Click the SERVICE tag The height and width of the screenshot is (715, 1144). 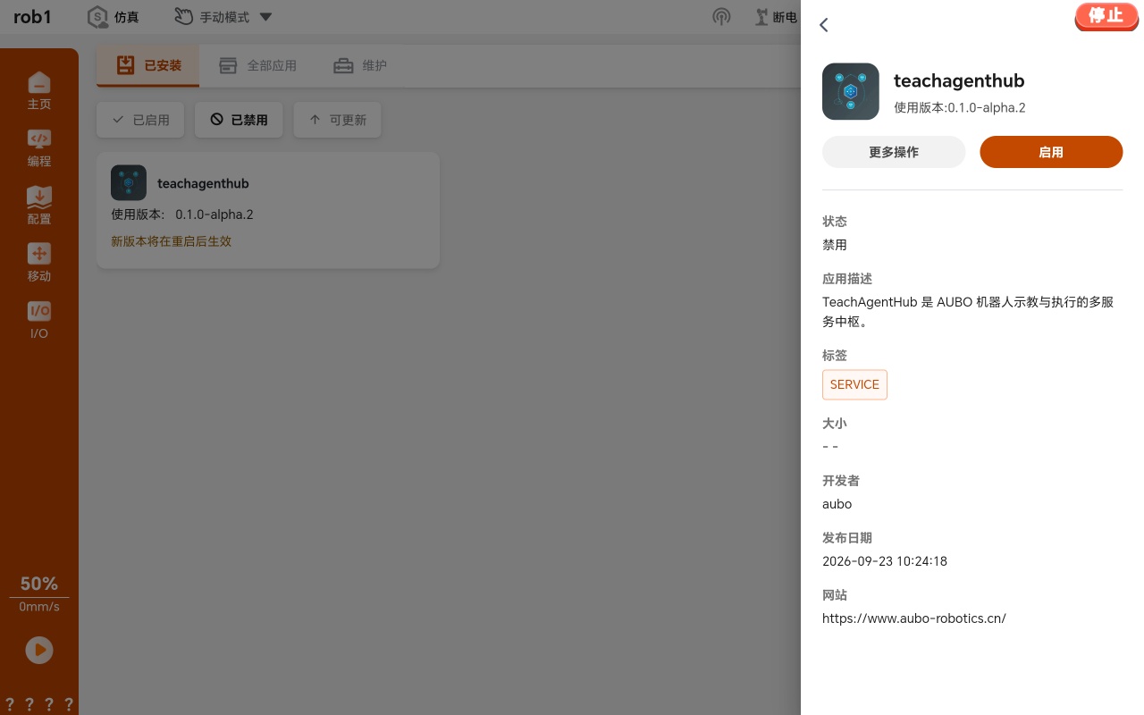click(x=854, y=384)
